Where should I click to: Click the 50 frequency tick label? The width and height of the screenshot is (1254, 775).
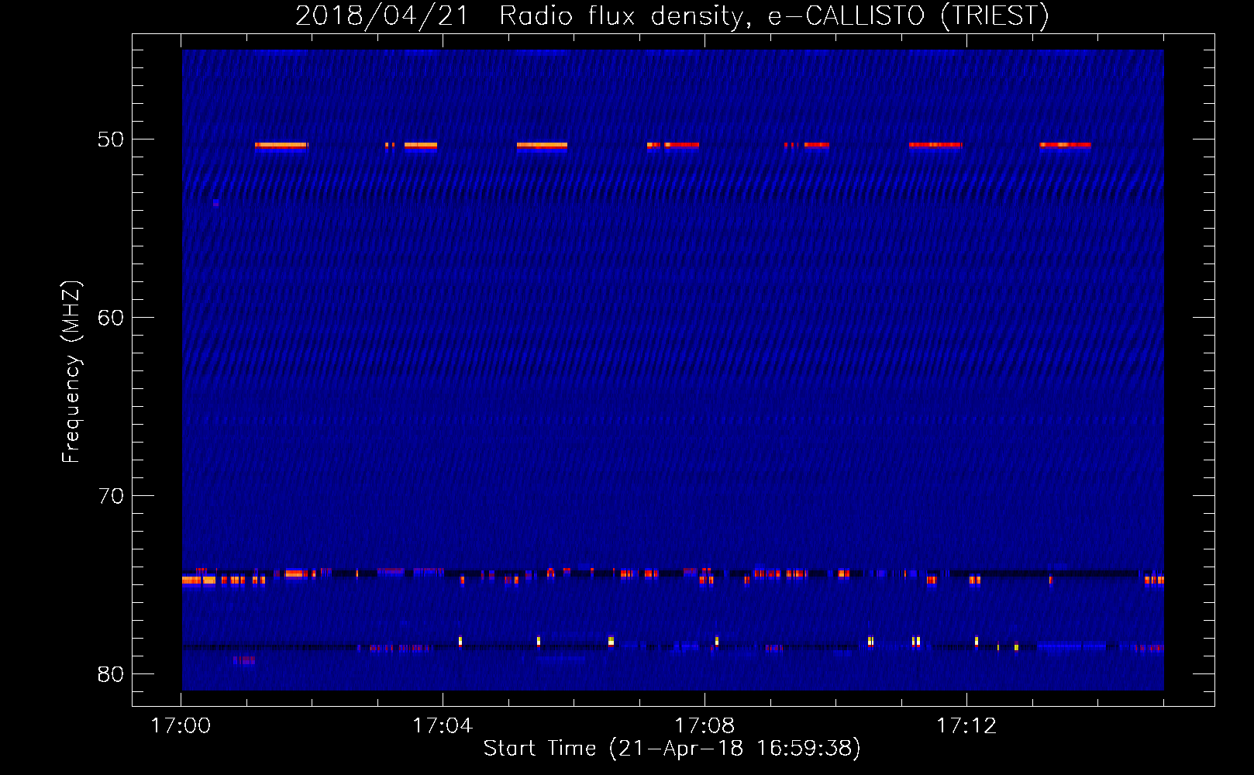click(x=110, y=139)
